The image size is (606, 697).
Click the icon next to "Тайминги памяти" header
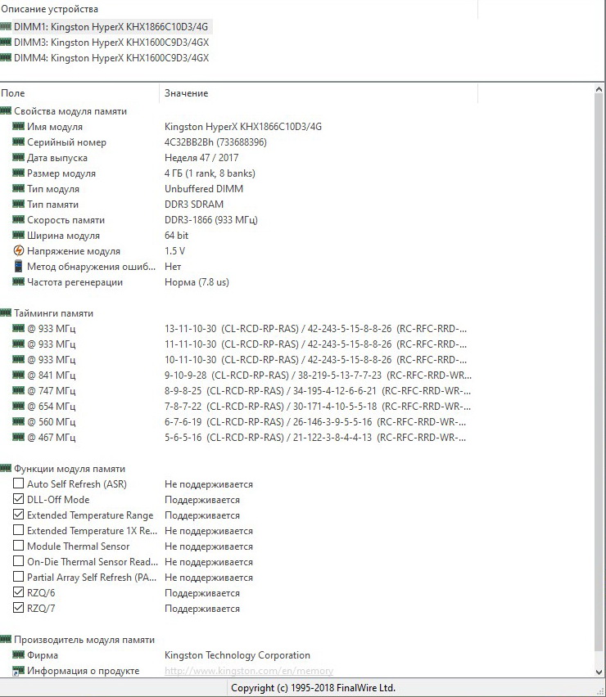[6, 313]
